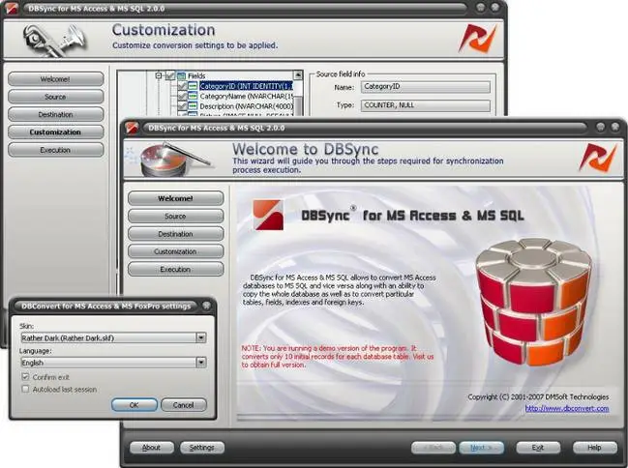628x468 pixels.
Task: Select the Description (NVARCHAR(4000)) row
Action: click(x=247, y=106)
